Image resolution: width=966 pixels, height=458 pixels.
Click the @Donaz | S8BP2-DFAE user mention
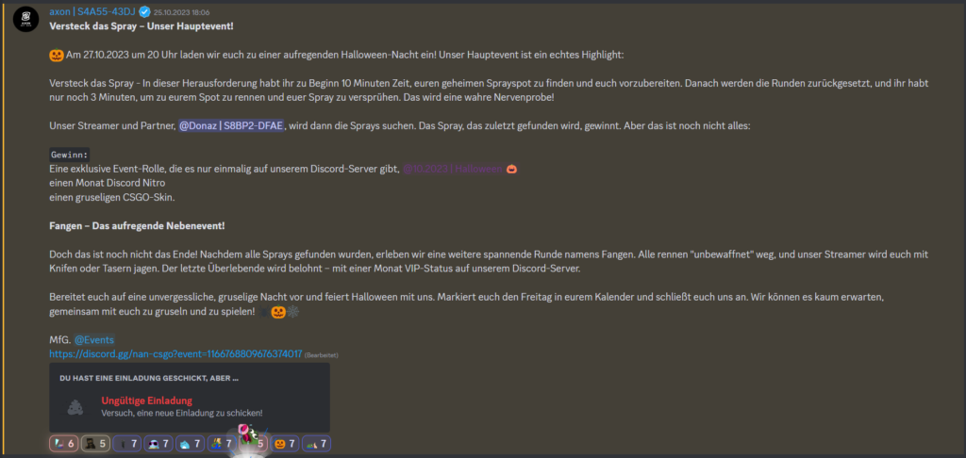click(x=231, y=125)
